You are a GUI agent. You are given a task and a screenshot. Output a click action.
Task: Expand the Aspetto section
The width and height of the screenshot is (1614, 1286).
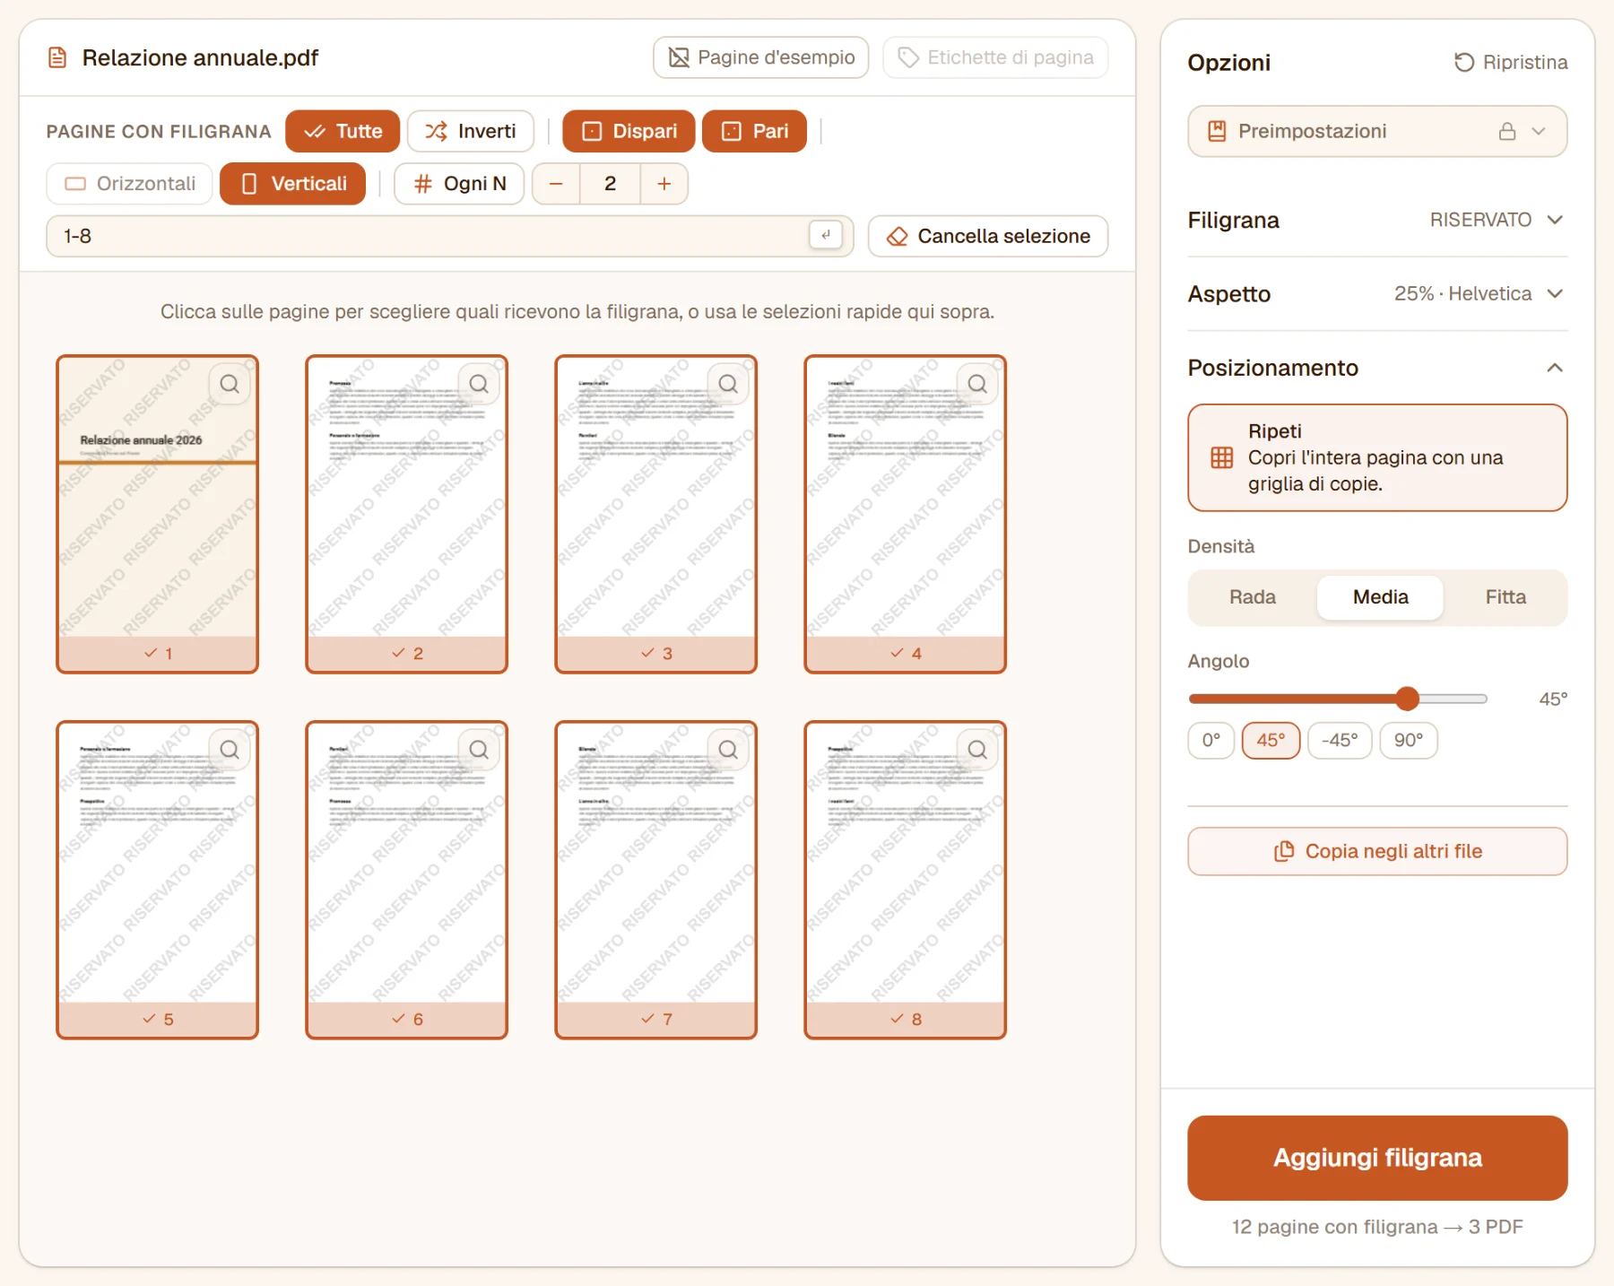coord(1377,293)
